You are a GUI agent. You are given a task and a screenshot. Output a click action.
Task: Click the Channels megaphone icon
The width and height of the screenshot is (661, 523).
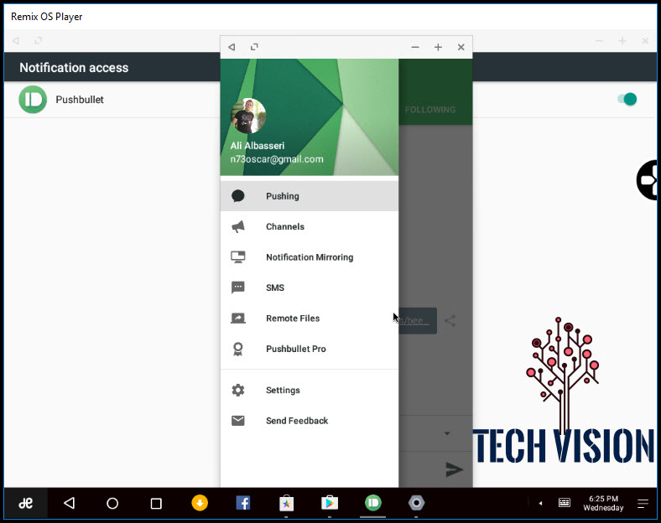(237, 226)
